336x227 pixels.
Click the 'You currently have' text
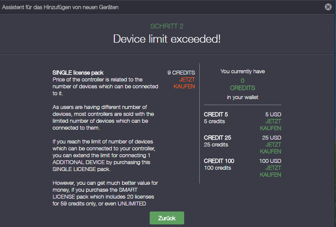click(x=242, y=72)
